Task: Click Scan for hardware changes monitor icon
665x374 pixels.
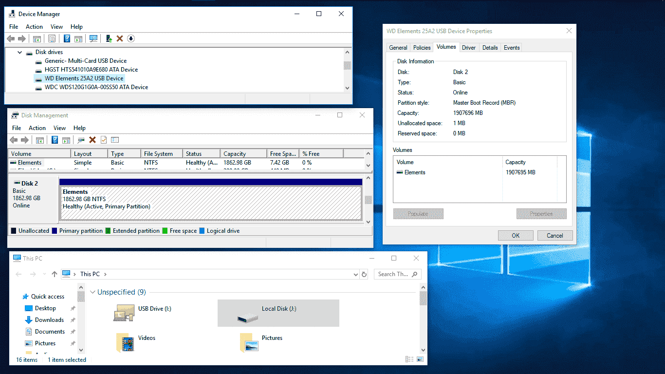Action: pos(93,38)
